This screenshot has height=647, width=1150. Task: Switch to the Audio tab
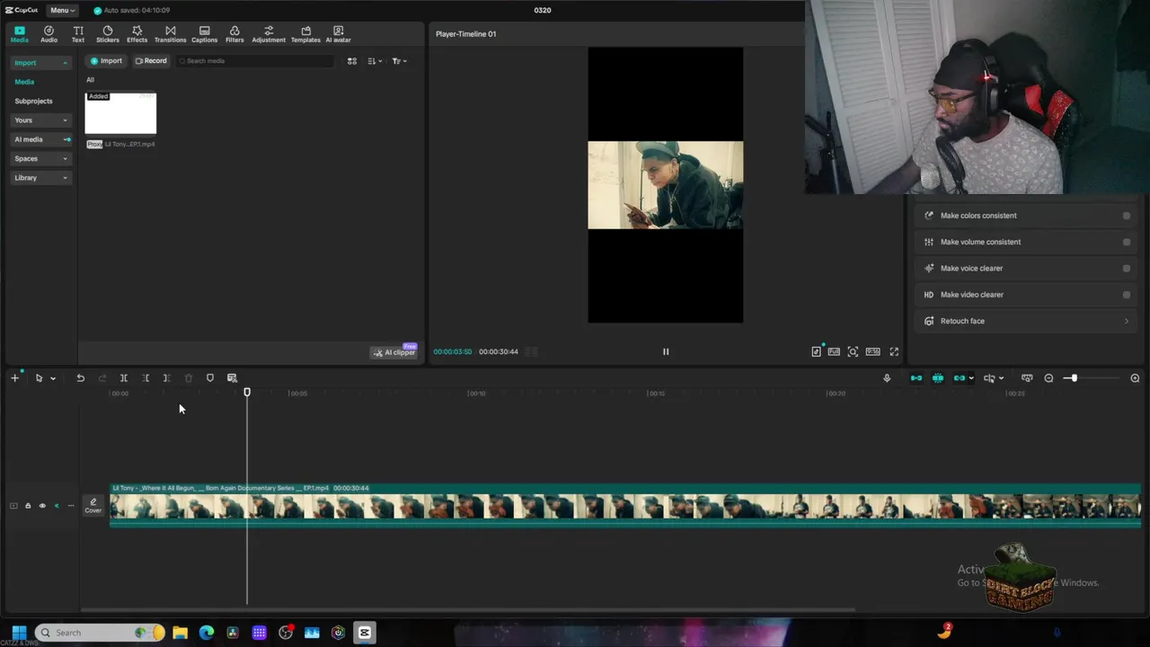[x=49, y=34]
